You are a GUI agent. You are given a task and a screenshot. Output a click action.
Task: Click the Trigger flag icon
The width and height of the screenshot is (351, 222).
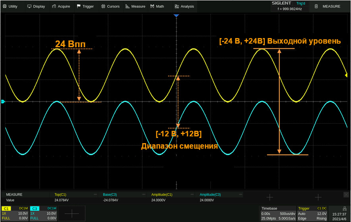coord(79,6)
